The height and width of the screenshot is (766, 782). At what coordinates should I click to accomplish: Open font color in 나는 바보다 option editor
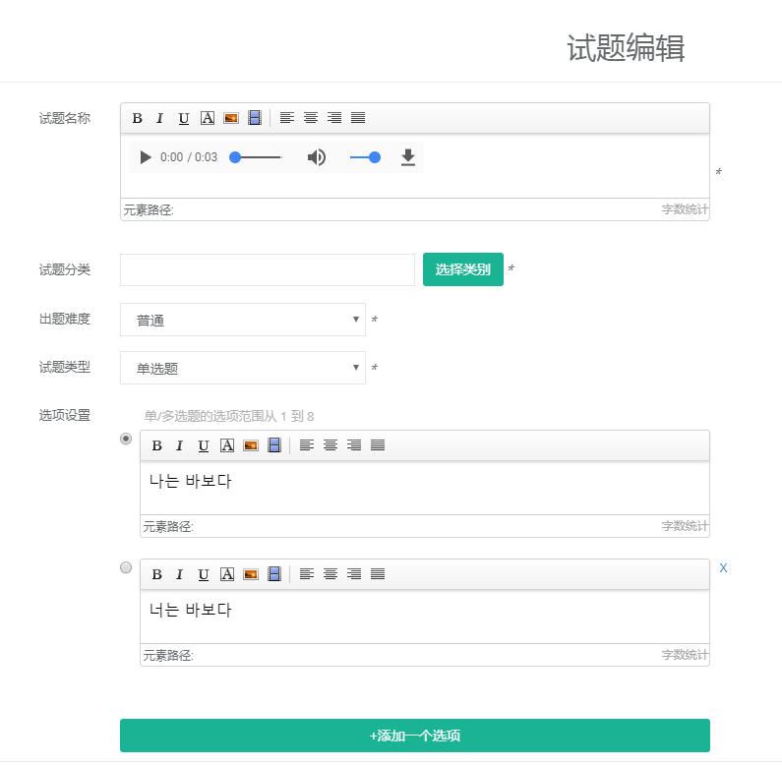227,445
